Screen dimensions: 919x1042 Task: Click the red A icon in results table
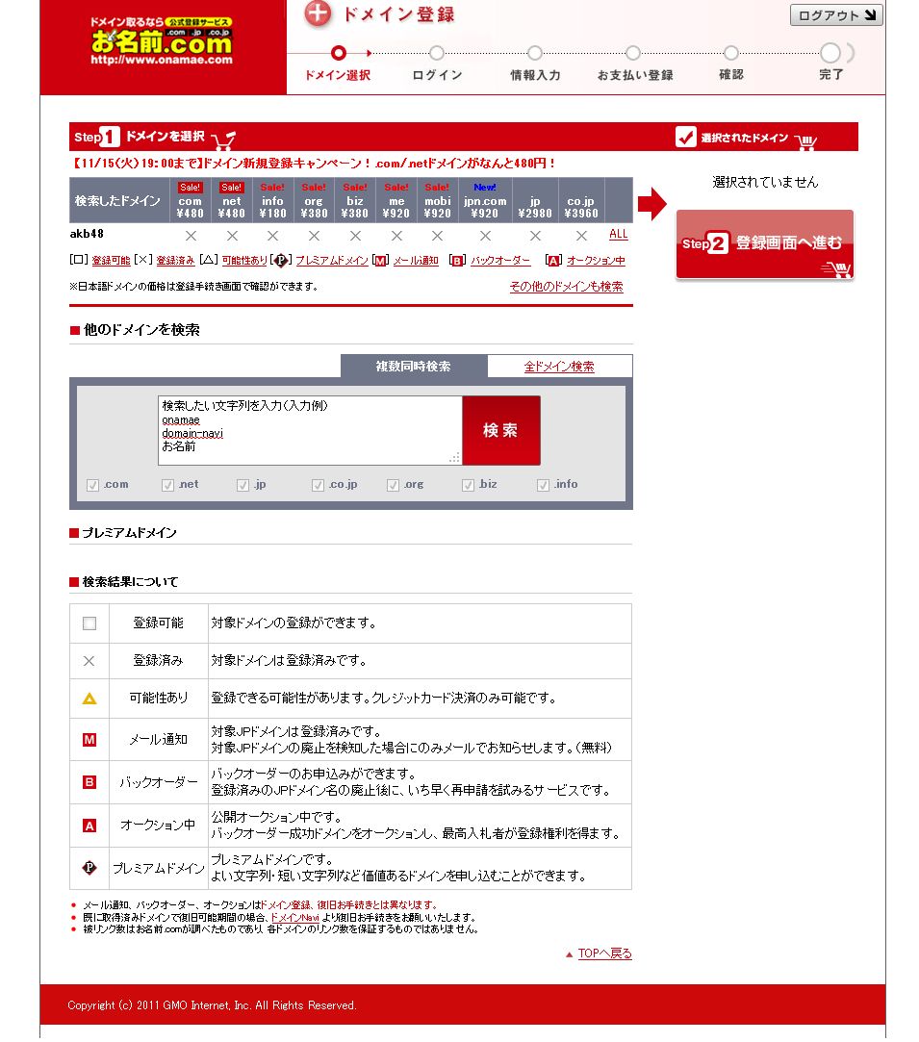(x=89, y=826)
